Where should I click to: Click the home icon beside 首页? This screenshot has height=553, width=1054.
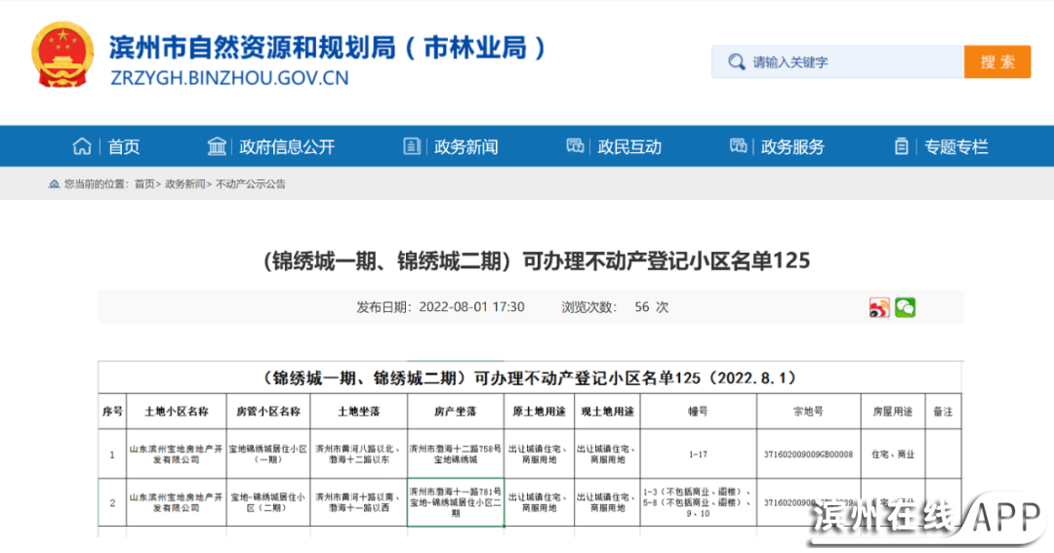tap(83, 147)
